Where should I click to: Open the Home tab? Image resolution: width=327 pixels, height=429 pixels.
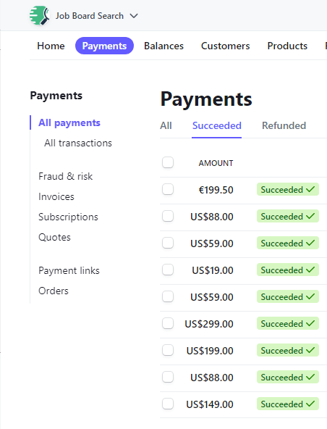click(x=51, y=46)
